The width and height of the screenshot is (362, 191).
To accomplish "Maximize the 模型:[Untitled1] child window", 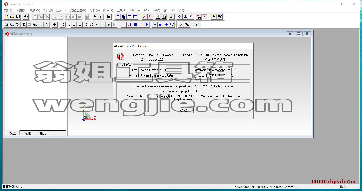I will (x=298, y=34).
